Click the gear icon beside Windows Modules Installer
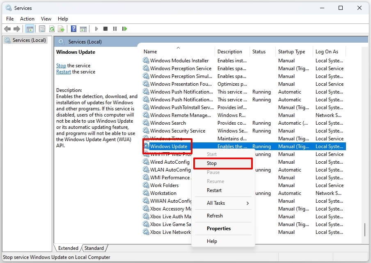The width and height of the screenshot is (371, 263). (146, 61)
